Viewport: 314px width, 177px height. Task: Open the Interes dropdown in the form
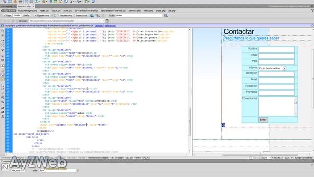point(284,68)
